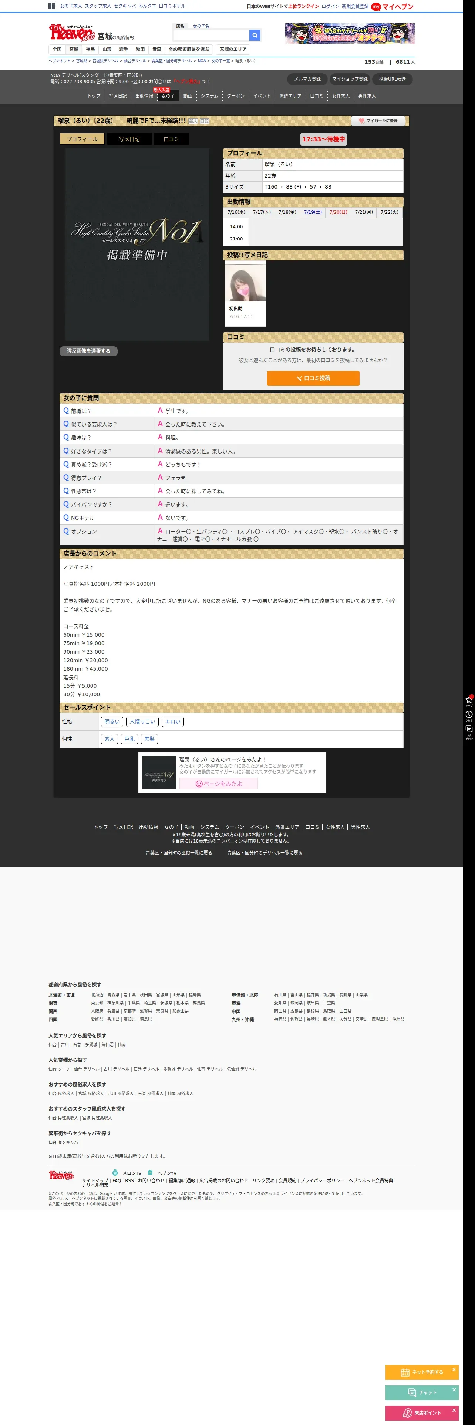
Task: Open the 派遣エリア shop menu item
Action: click(290, 96)
